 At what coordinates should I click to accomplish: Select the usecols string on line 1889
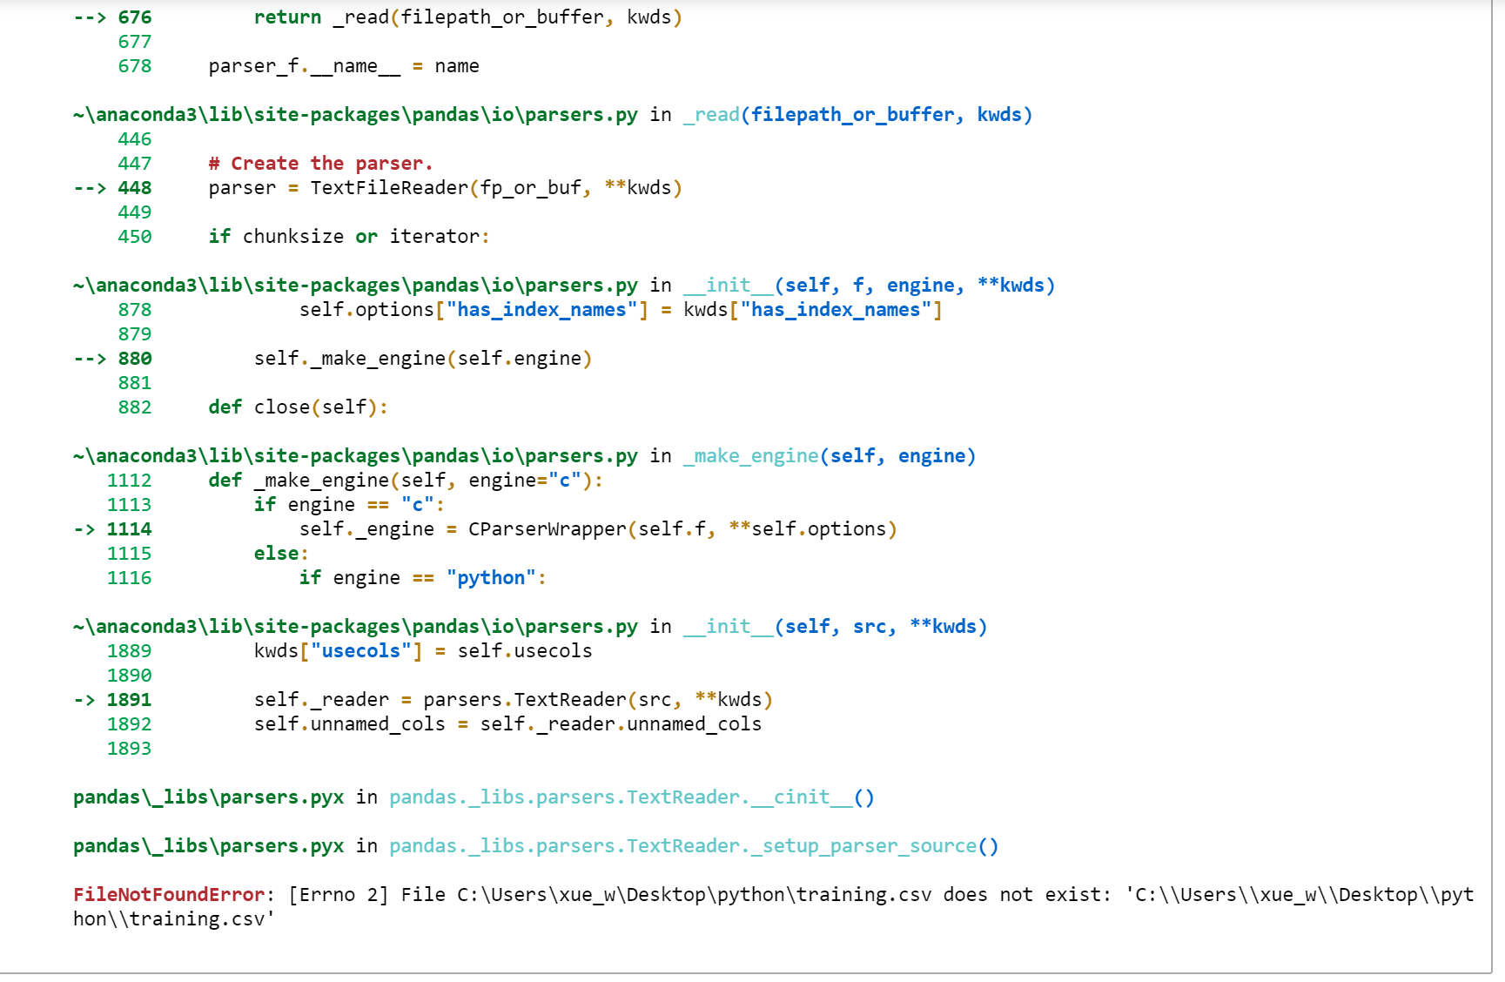(x=360, y=650)
